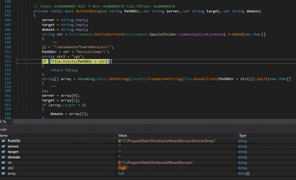296x180 pixels.
Task: Click the Type column header
Action: click(243, 135)
